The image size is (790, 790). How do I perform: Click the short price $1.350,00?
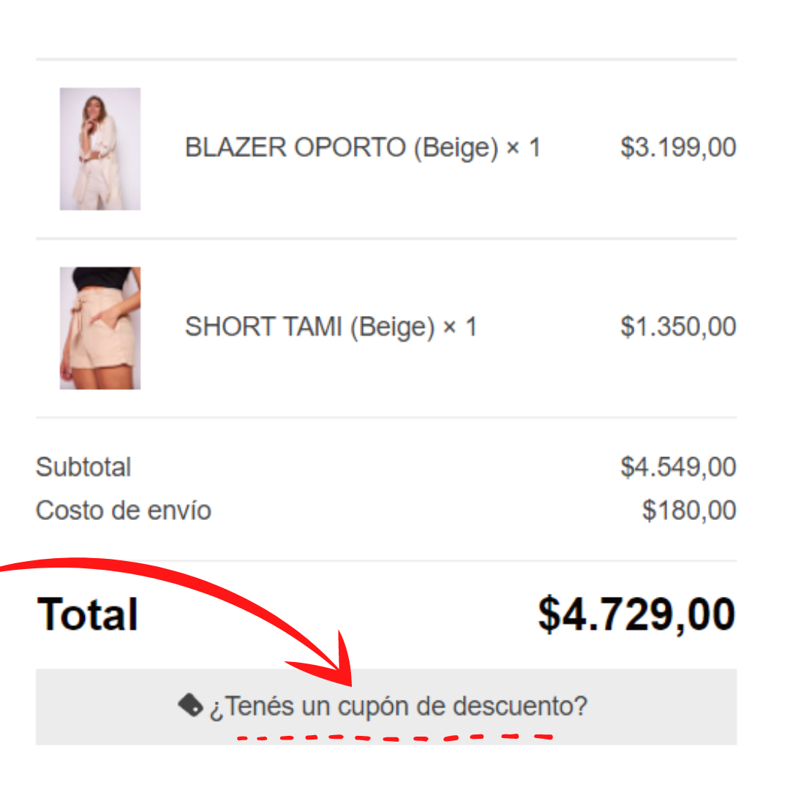[x=678, y=327]
